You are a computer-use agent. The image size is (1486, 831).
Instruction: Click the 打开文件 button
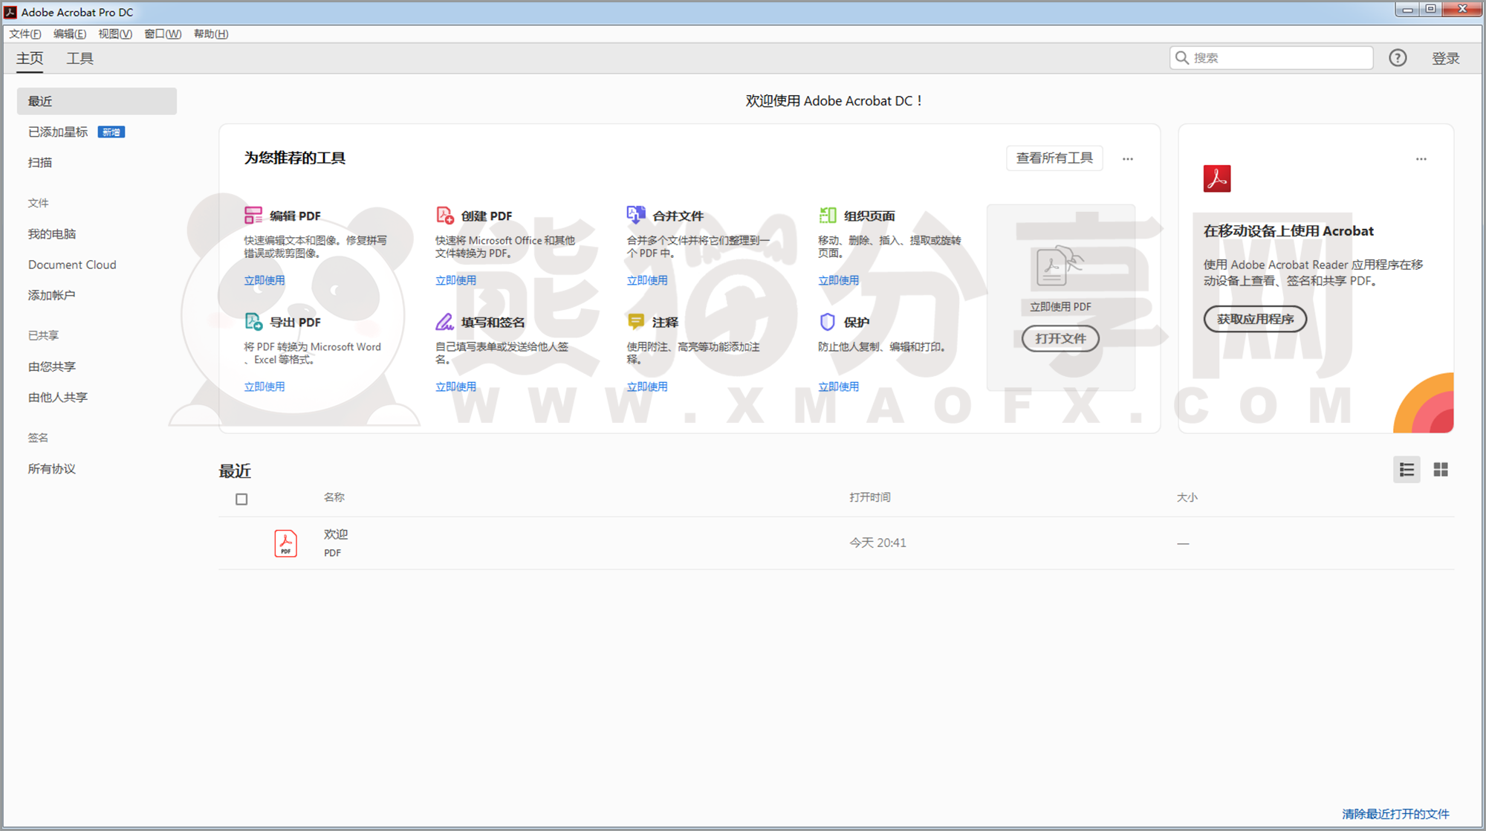pos(1060,339)
